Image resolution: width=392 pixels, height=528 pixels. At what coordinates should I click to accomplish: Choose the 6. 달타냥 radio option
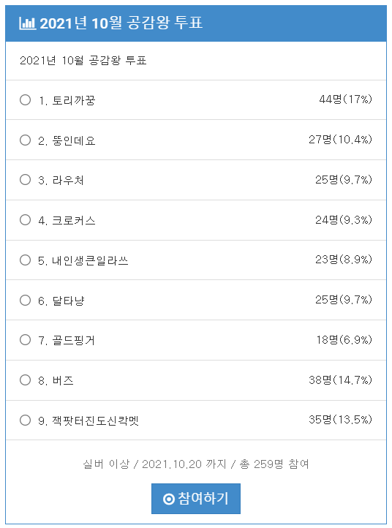(26, 300)
